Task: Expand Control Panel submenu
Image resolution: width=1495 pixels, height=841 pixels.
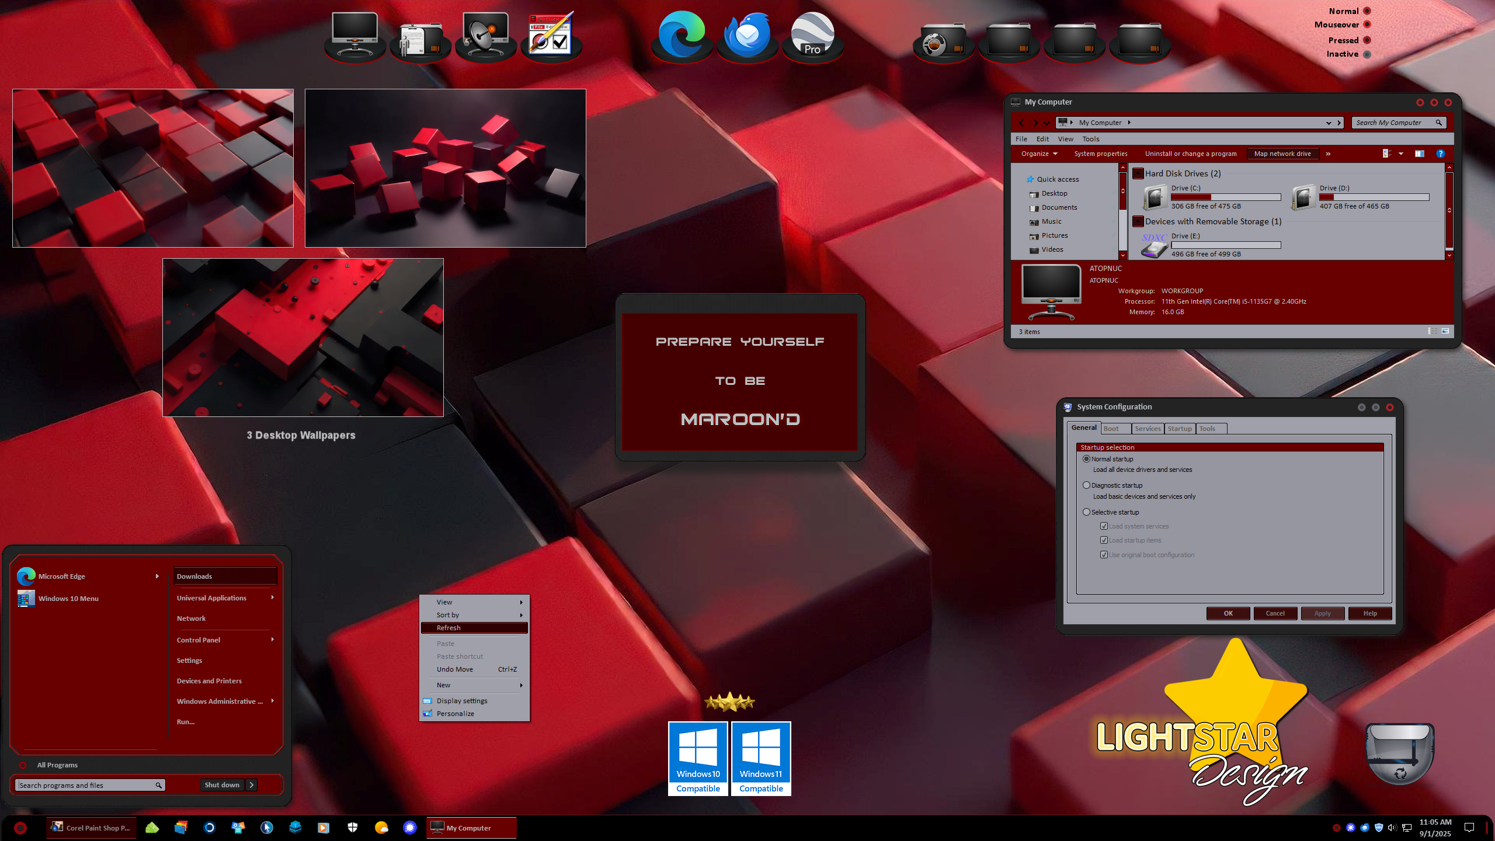Action: point(273,640)
